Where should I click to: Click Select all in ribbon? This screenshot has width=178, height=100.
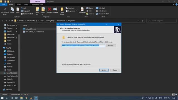[x=100, y=8]
